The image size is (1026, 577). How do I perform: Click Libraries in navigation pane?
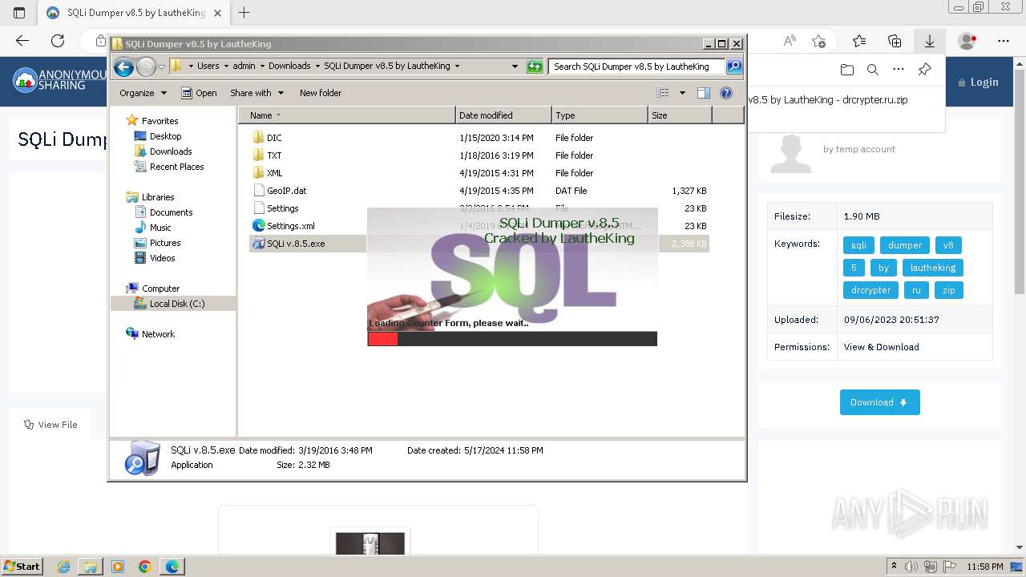[x=158, y=197]
